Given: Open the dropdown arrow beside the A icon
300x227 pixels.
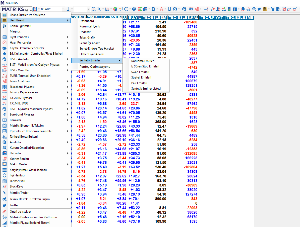Looking at the screenshot, I should [165, 9].
